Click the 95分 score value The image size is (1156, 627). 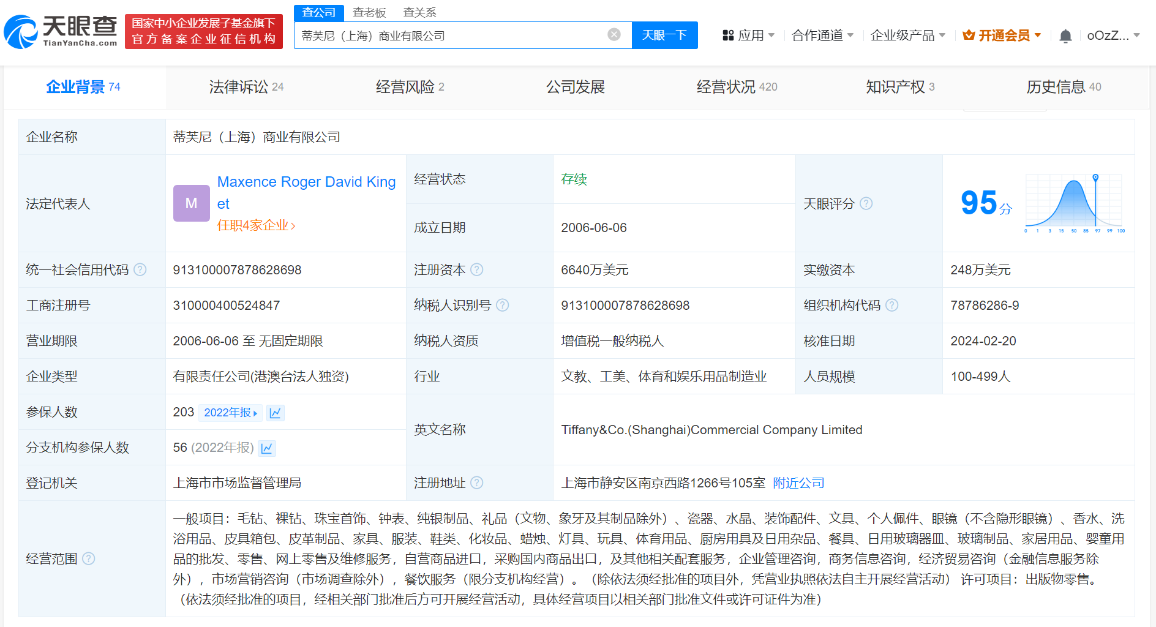point(986,203)
